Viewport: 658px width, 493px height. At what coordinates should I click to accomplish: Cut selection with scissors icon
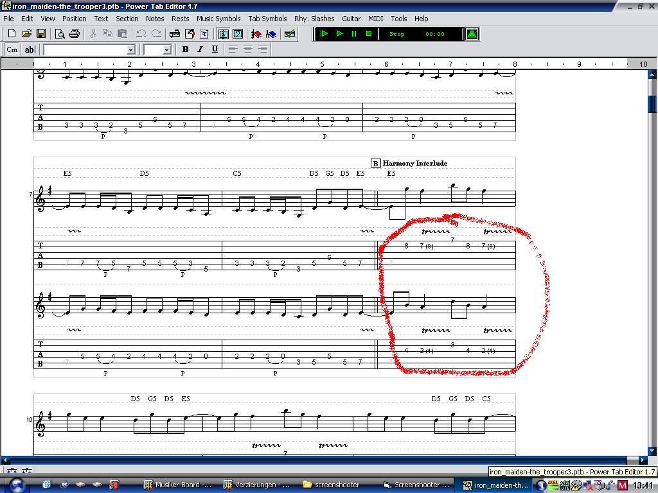tap(93, 34)
